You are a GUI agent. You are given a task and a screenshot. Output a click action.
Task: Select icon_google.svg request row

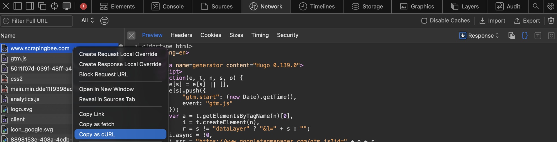36,130
